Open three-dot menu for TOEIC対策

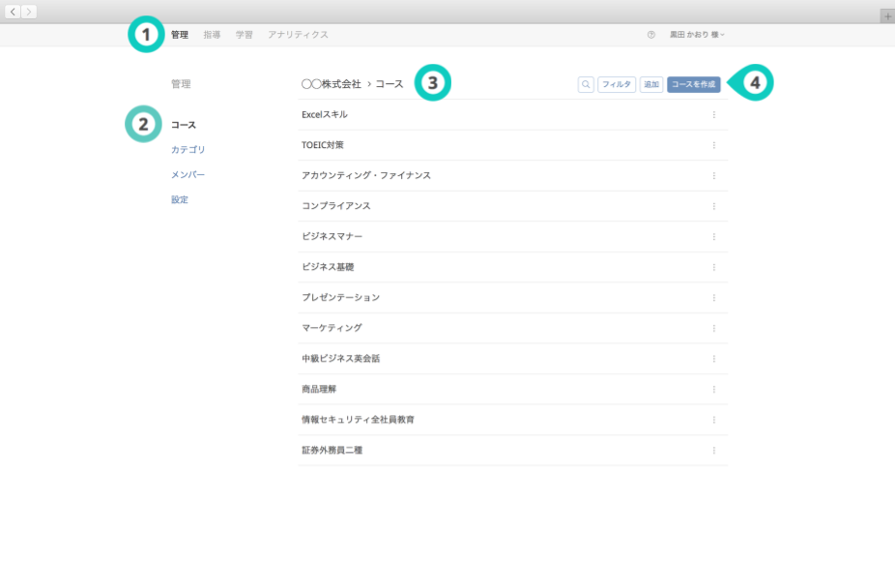[714, 145]
